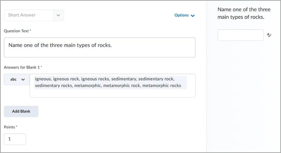Click the Add Blank button

pyautogui.click(x=21, y=111)
